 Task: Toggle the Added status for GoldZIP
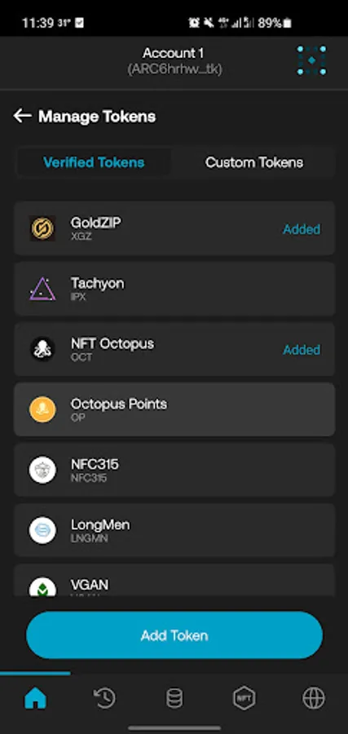(x=302, y=229)
